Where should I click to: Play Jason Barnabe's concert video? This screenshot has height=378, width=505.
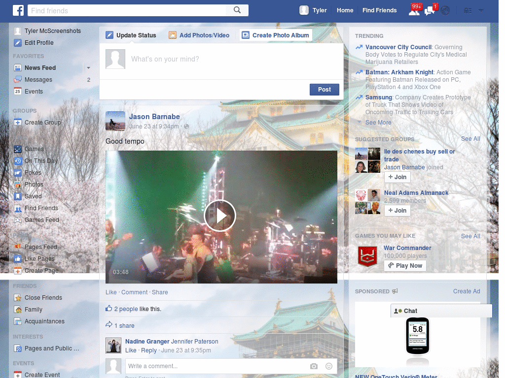point(220,216)
